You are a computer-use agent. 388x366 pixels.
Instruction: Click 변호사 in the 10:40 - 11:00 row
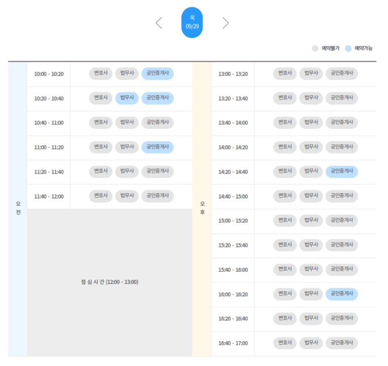coord(101,123)
